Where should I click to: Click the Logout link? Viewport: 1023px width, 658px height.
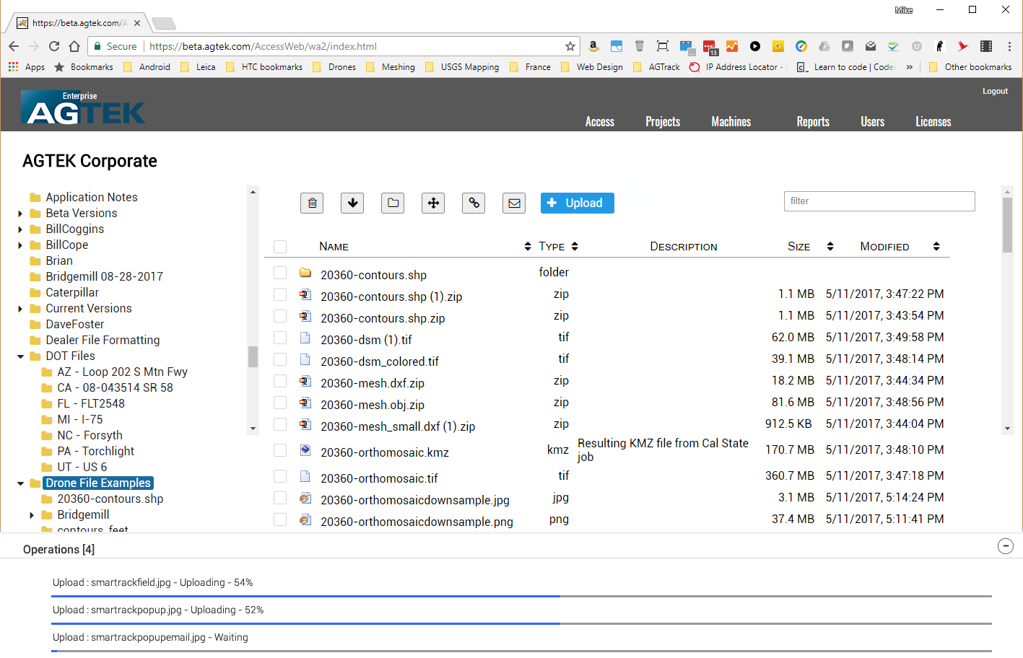(x=994, y=92)
